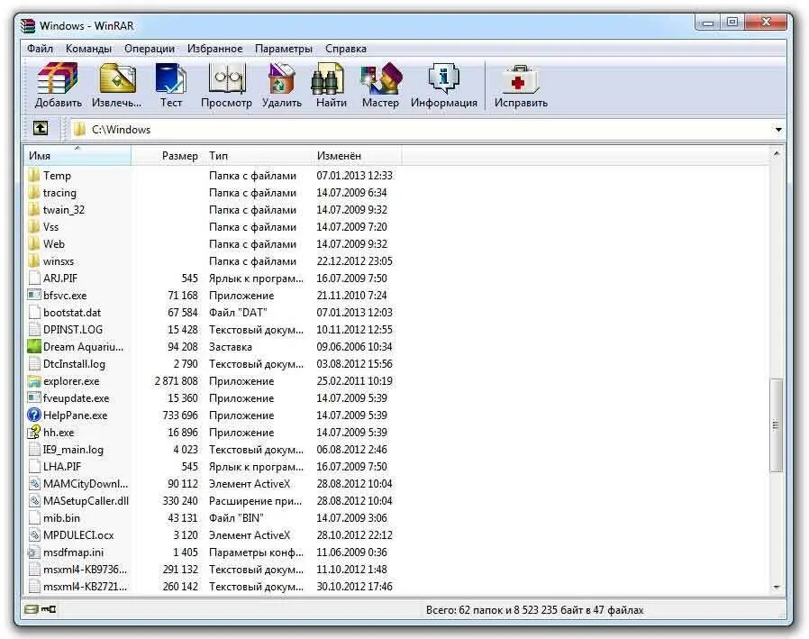Select the mib.bin file name
Screen dimensions: 809x639
point(61,517)
